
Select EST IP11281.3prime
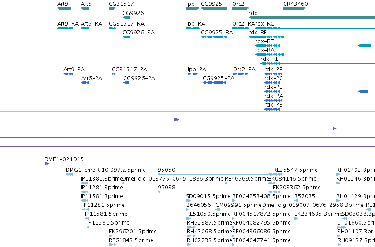coord(85,192)
